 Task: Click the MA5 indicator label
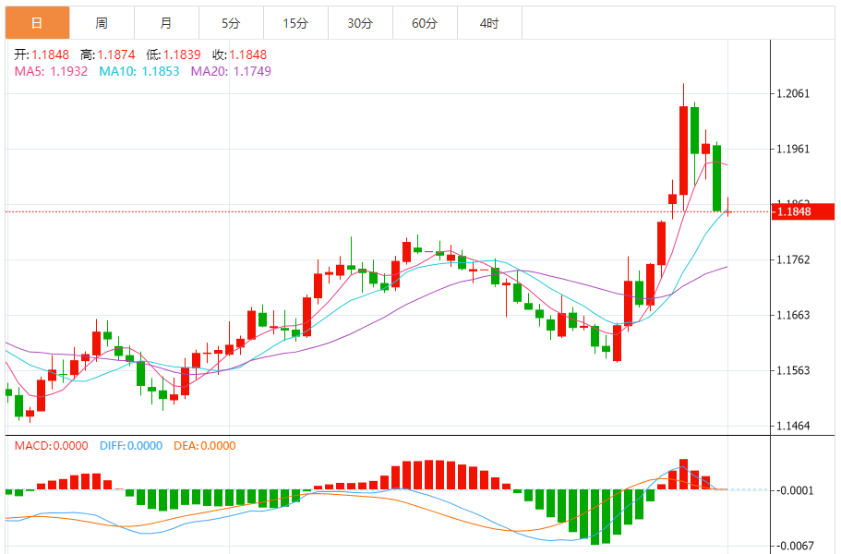(x=51, y=71)
